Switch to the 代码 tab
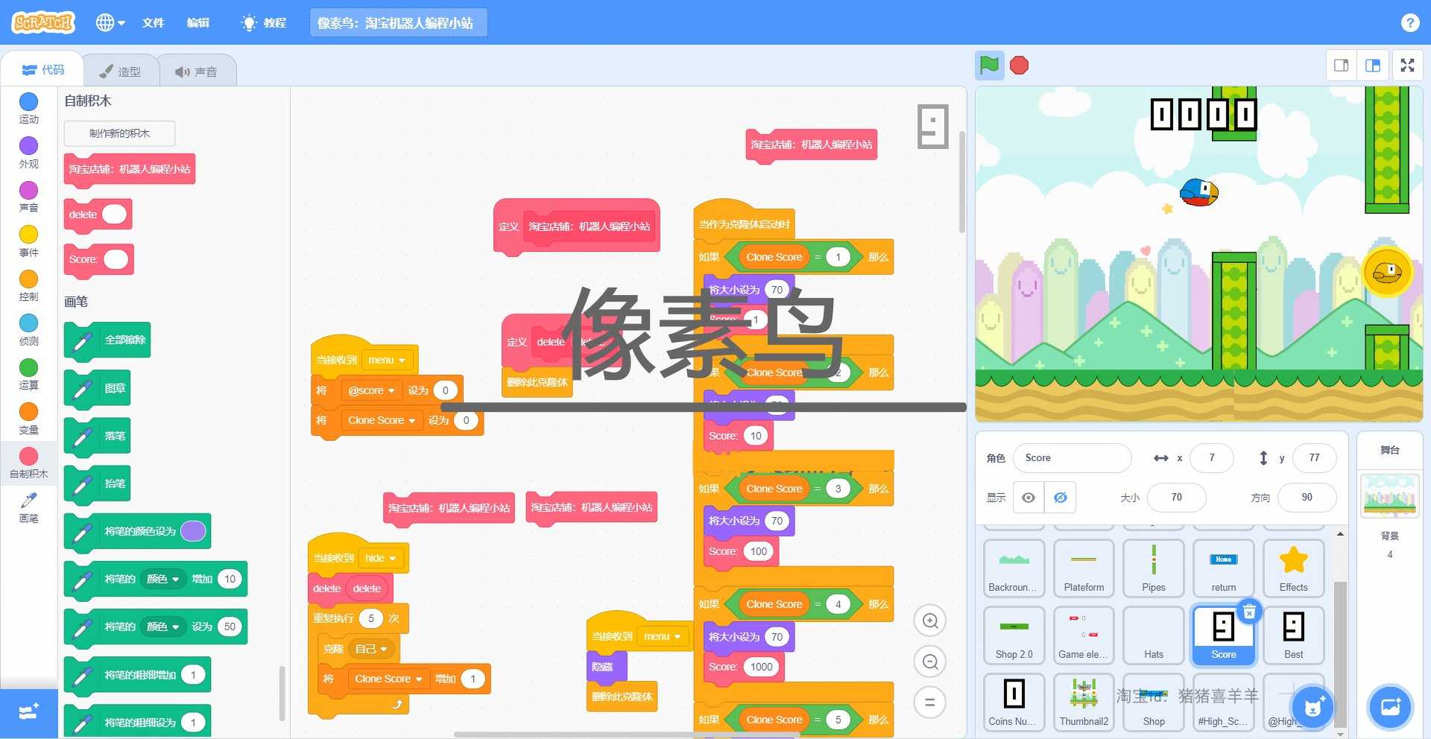Viewport: 1431px width, 739px height. pos(43,70)
